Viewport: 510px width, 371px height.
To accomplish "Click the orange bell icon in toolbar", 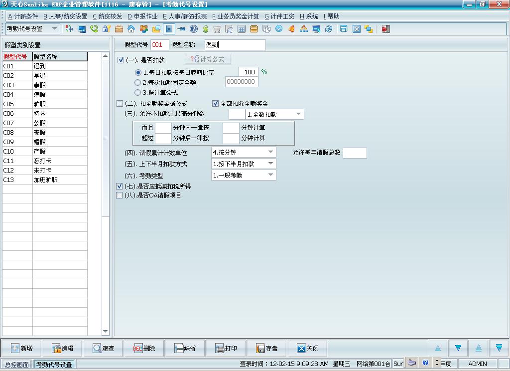I will click(x=291, y=29).
